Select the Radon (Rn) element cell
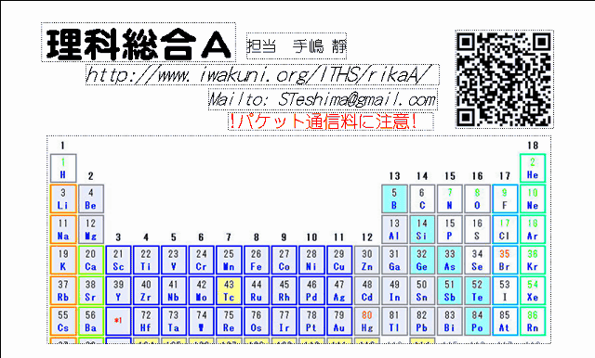This screenshot has width=595, height=358. [x=533, y=321]
